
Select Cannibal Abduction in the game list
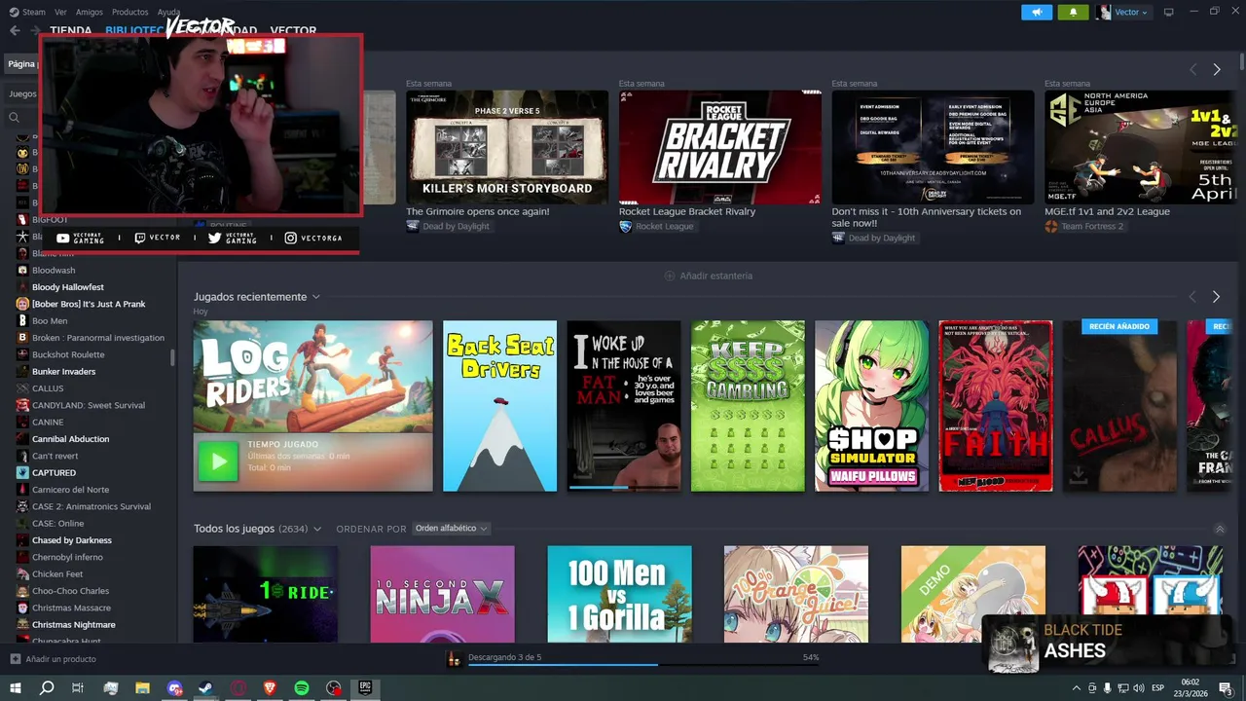pos(70,439)
